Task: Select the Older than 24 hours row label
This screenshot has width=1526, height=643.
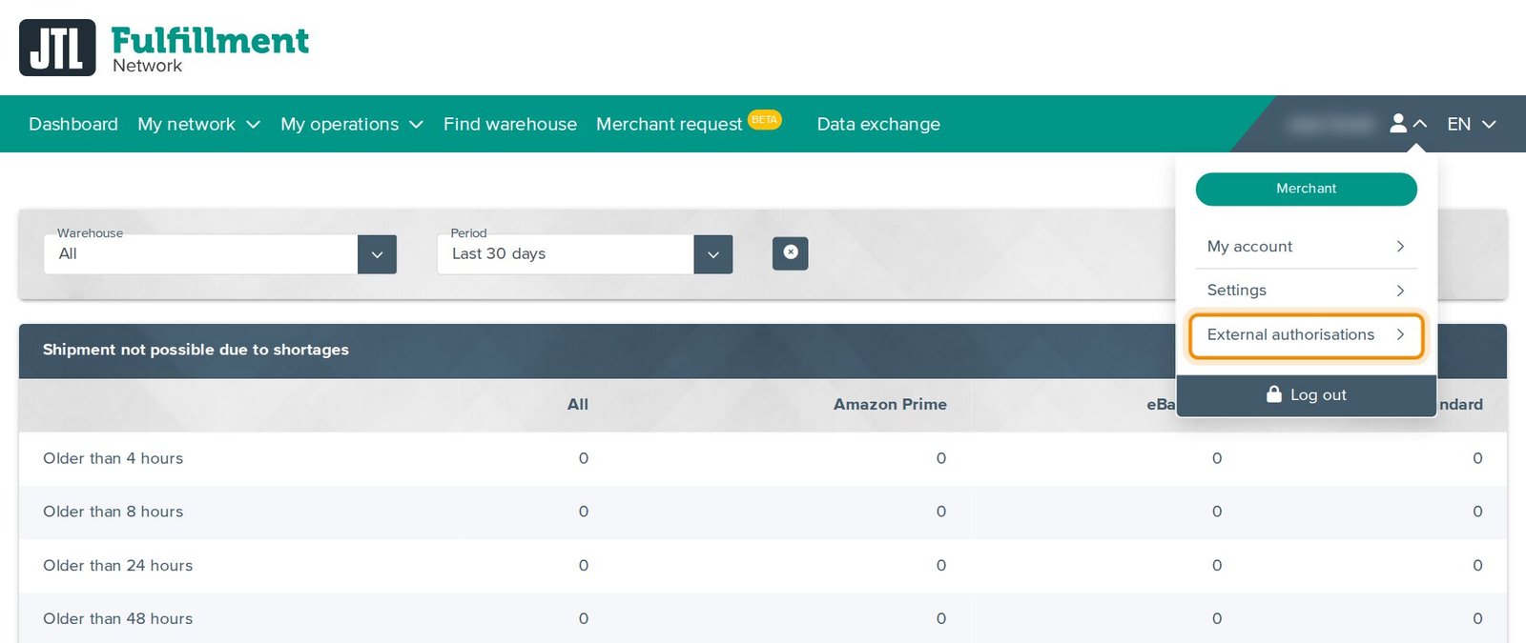Action: [118, 566]
